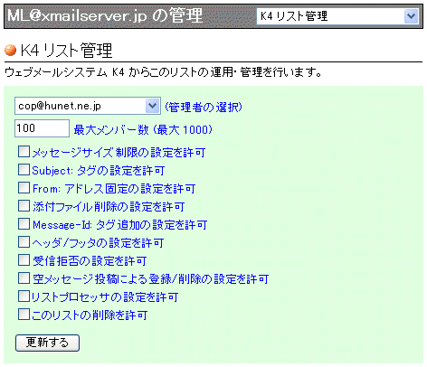Open the K4 リスト管理 dropdown in header

[x=337, y=16]
